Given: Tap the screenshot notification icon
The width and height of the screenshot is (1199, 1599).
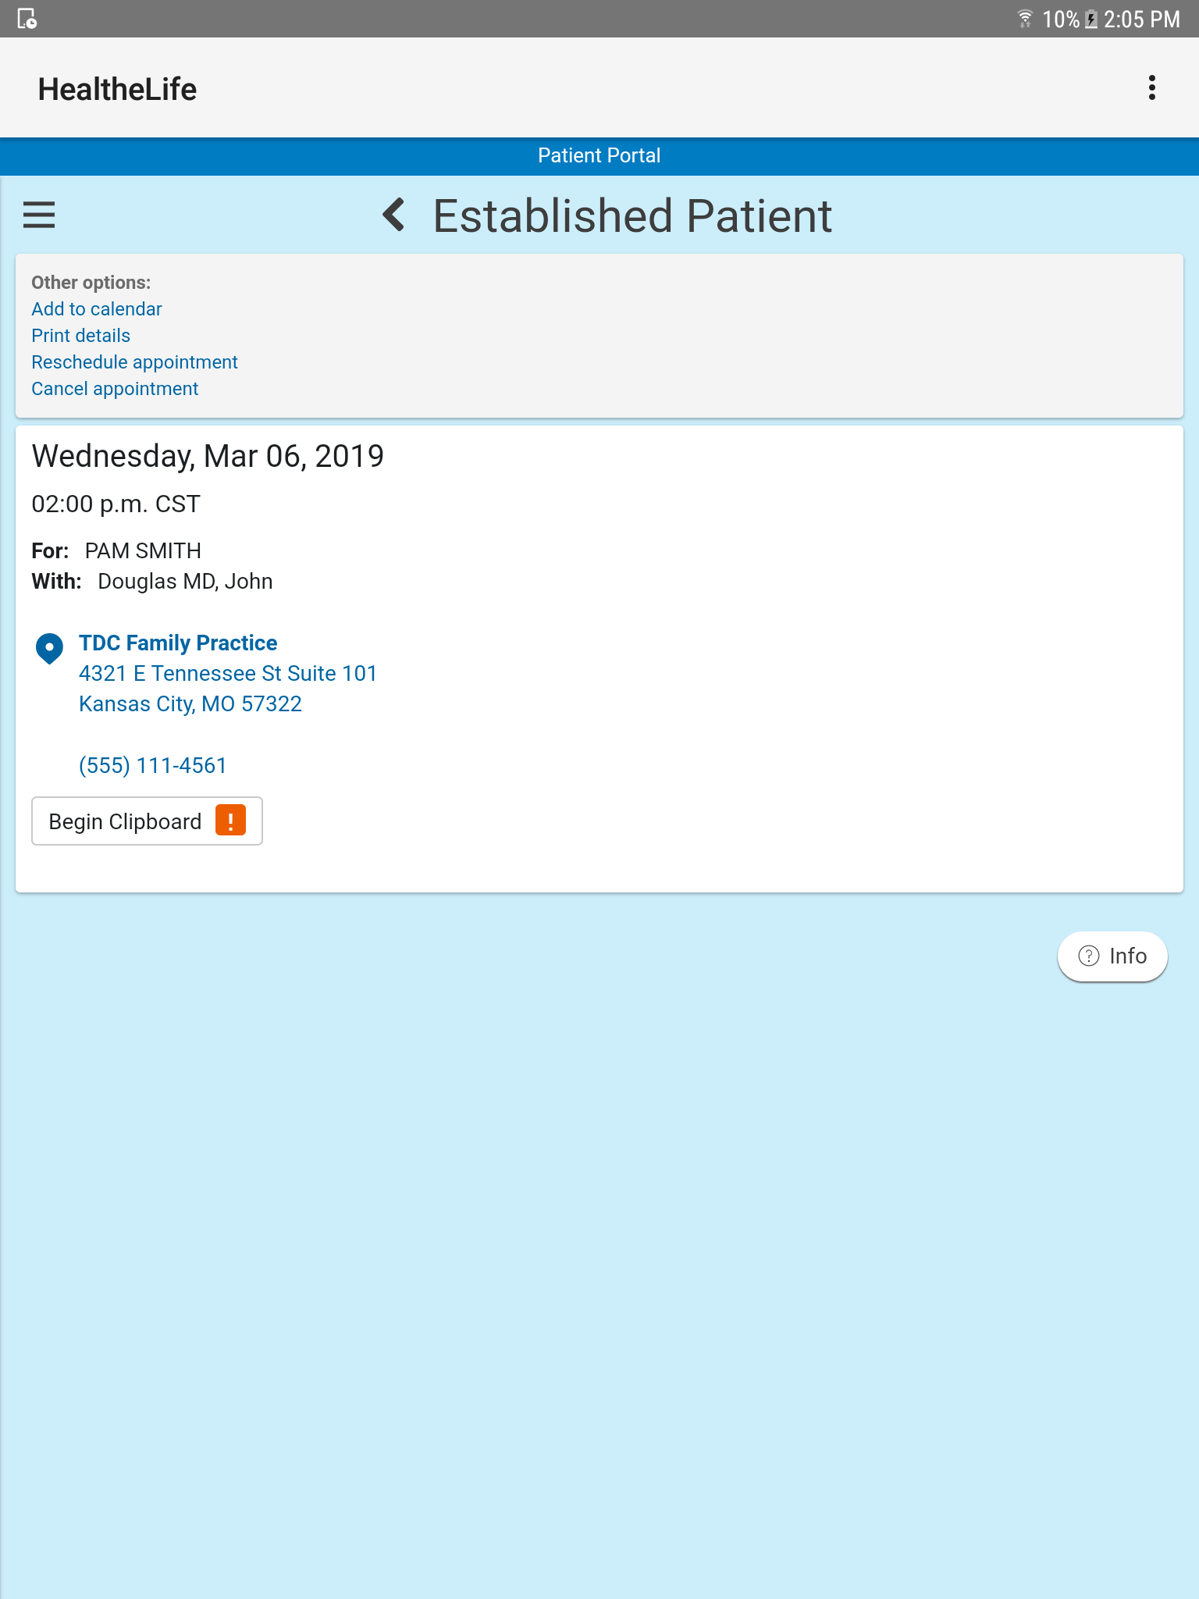Looking at the screenshot, I should click(27, 19).
